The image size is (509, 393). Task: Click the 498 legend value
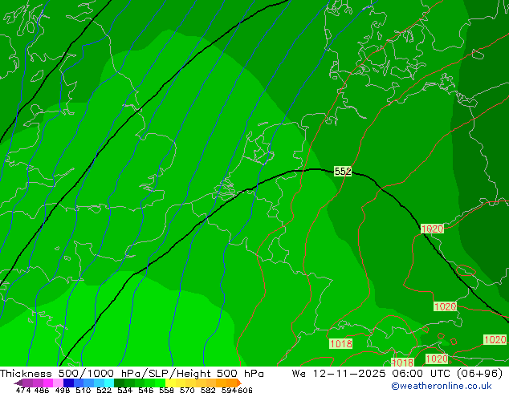coord(63,390)
